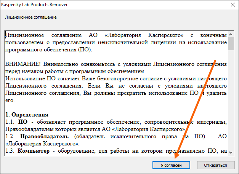
Task: Click the license text scrollbar up arrow
Action: tap(231, 34)
